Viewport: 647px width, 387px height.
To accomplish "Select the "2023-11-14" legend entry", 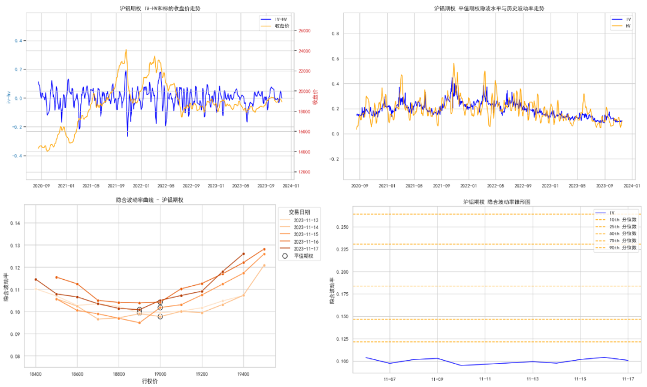I will click(x=300, y=227).
